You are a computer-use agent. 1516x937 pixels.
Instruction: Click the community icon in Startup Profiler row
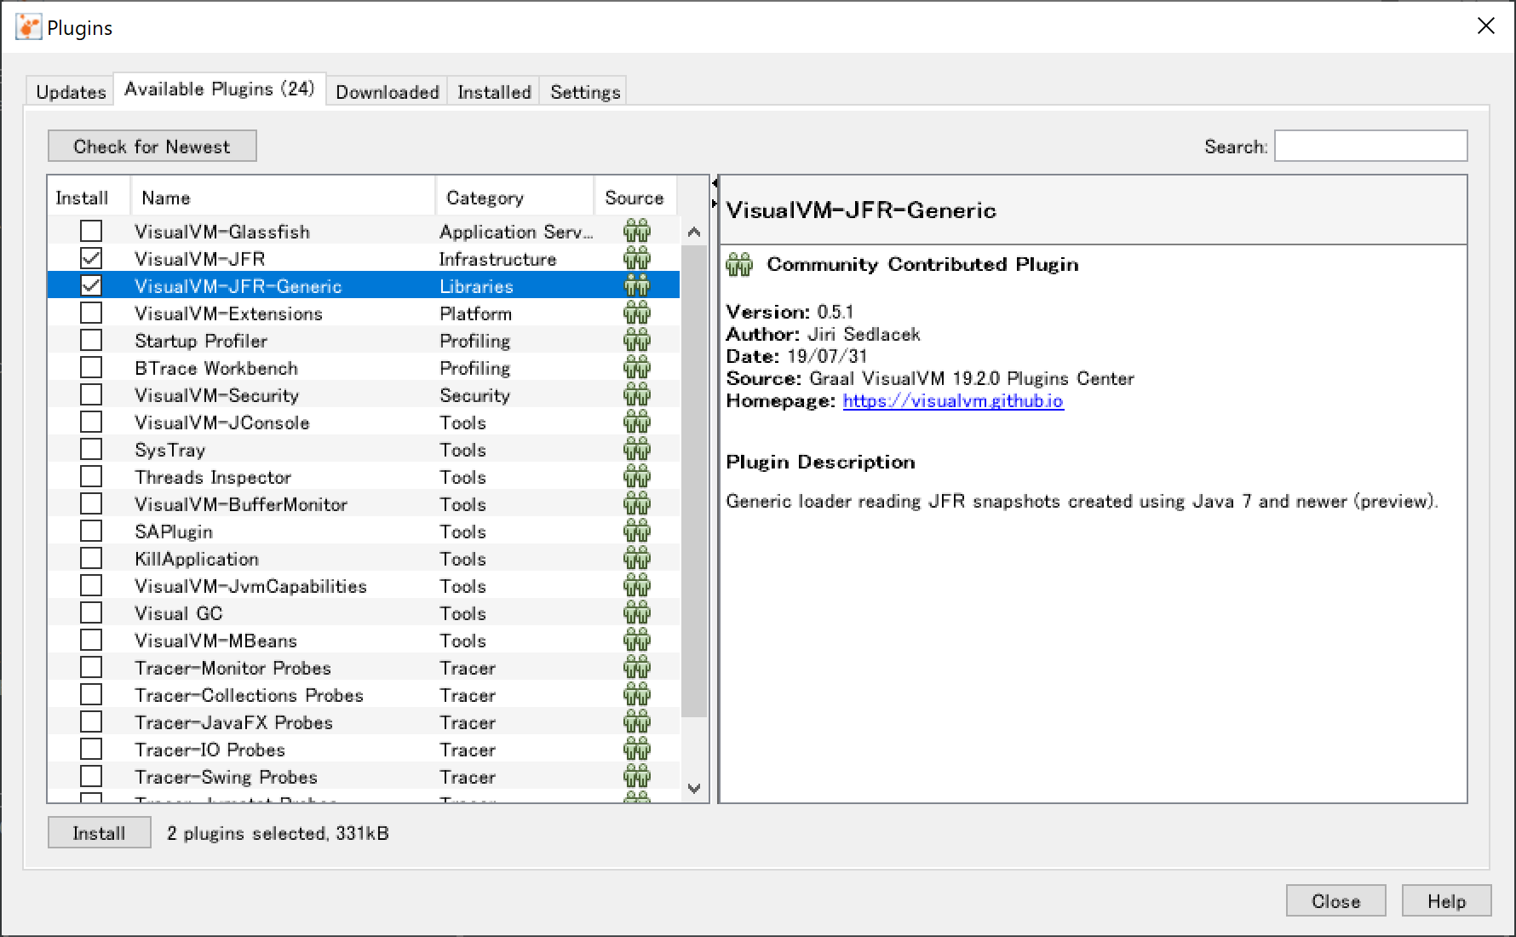(x=636, y=340)
